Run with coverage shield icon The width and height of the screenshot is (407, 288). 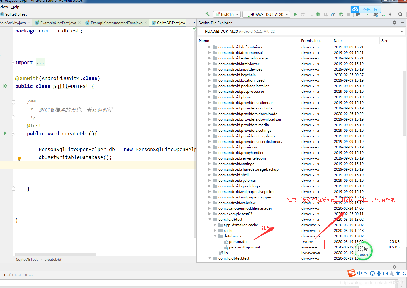[326, 14]
